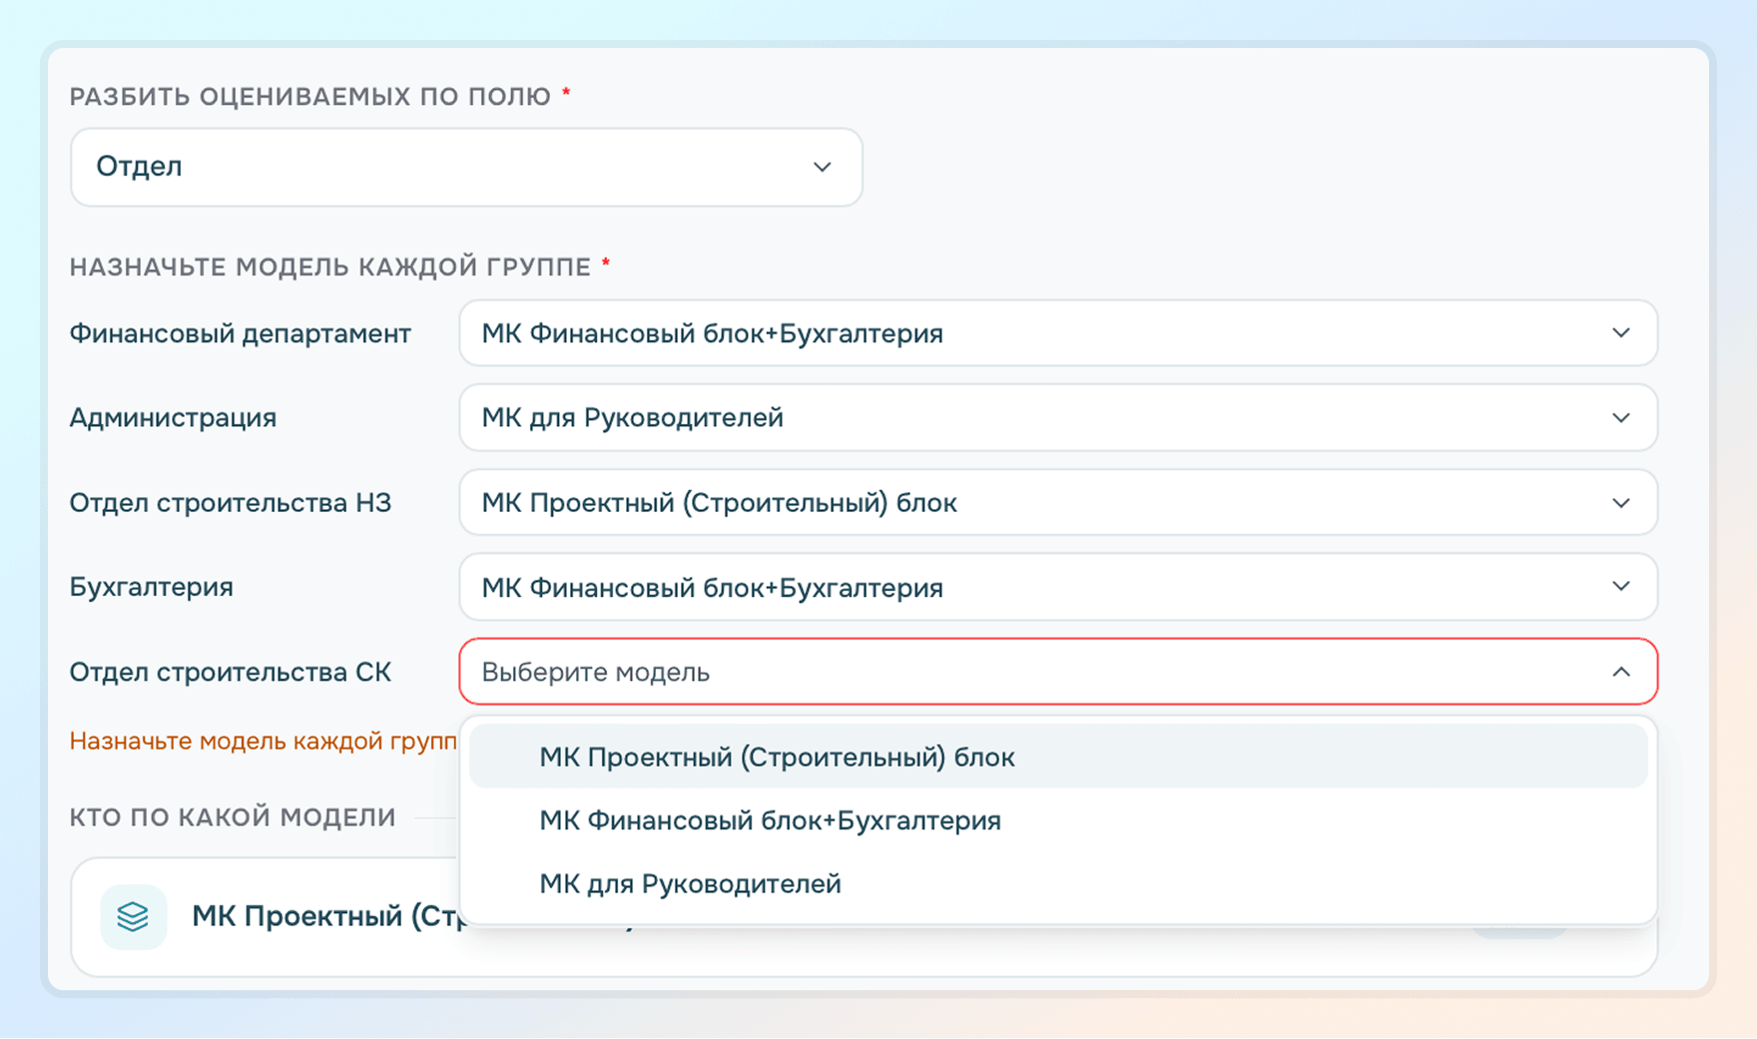Click the Финансовый департамент group label

click(x=240, y=333)
